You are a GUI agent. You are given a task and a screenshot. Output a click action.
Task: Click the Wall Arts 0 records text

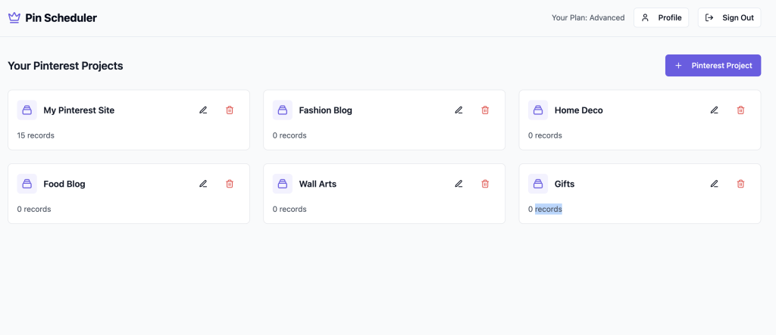tap(289, 209)
